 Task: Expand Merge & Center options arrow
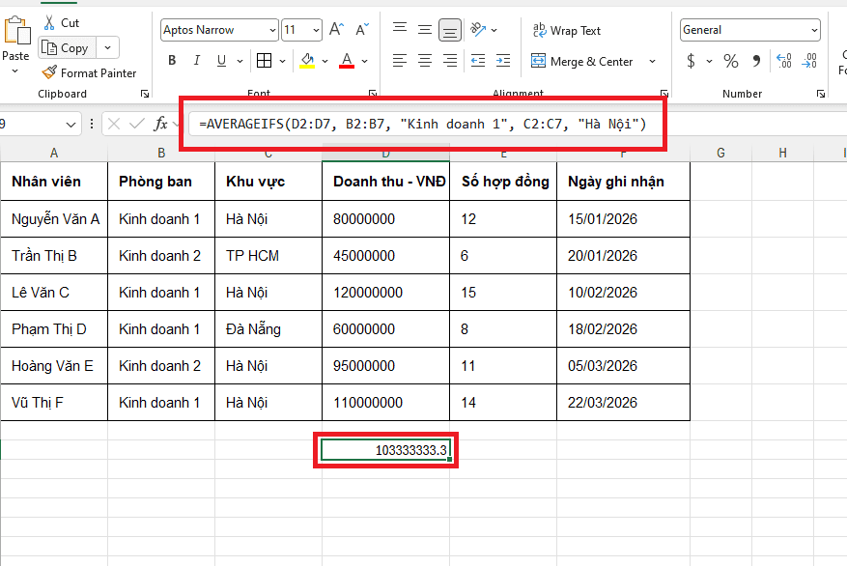tap(652, 61)
